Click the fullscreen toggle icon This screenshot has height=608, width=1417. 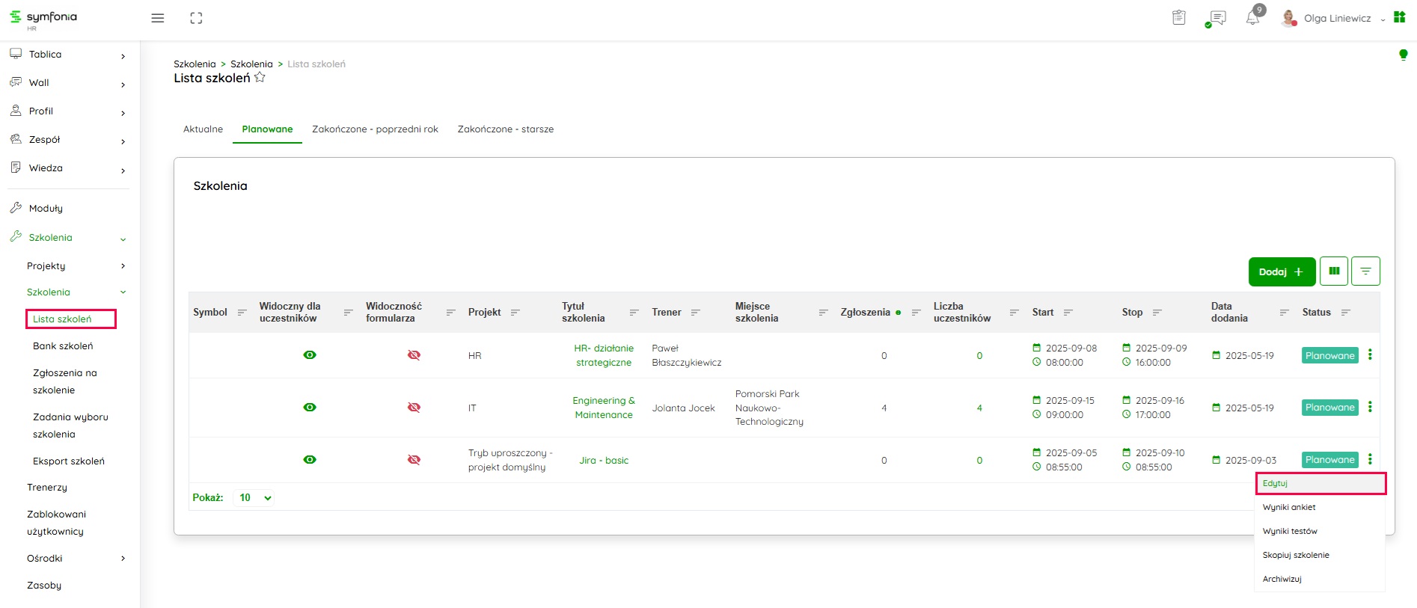(x=196, y=18)
